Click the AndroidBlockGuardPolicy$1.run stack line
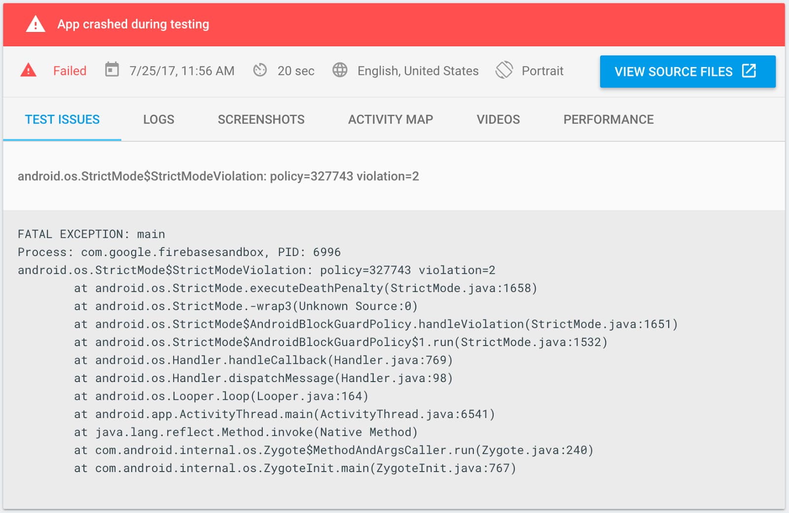Viewport: 789px width, 513px height. point(341,342)
